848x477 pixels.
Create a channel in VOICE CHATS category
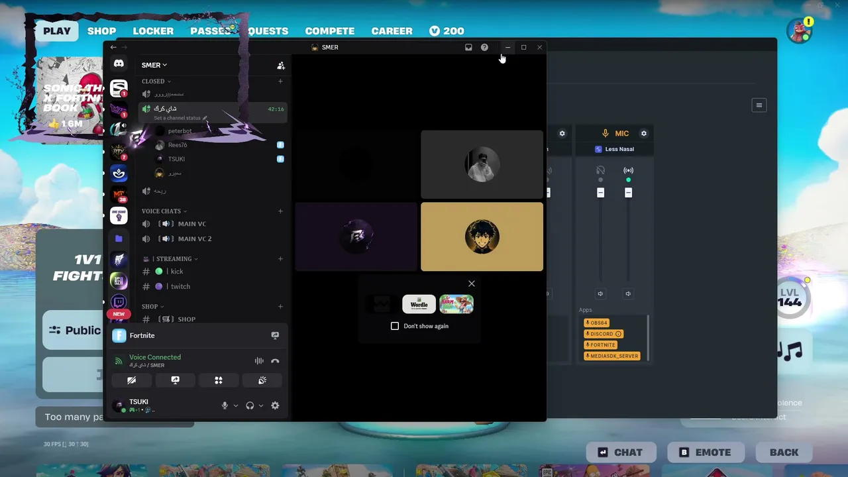pyautogui.click(x=280, y=211)
